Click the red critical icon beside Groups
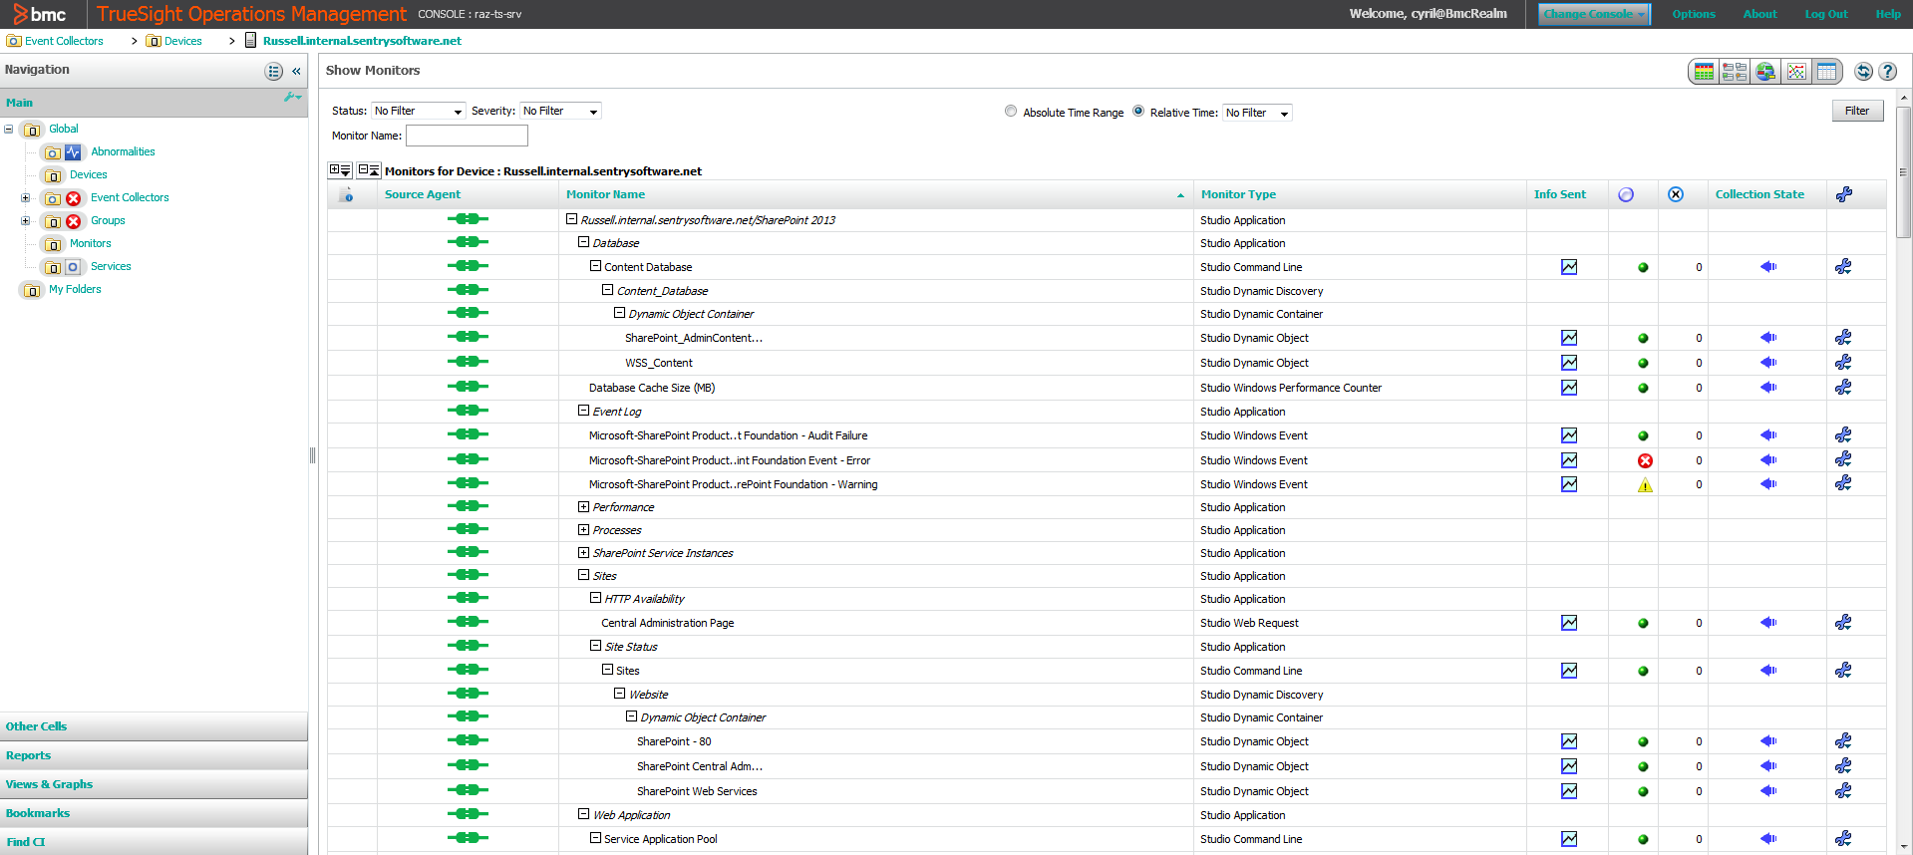 tap(73, 221)
